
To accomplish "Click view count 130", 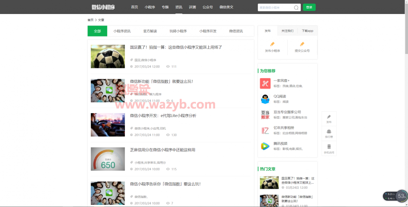I will (x=174, y=135).
